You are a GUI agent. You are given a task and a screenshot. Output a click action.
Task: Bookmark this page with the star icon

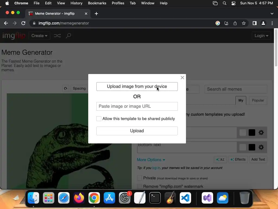point(244,23)
